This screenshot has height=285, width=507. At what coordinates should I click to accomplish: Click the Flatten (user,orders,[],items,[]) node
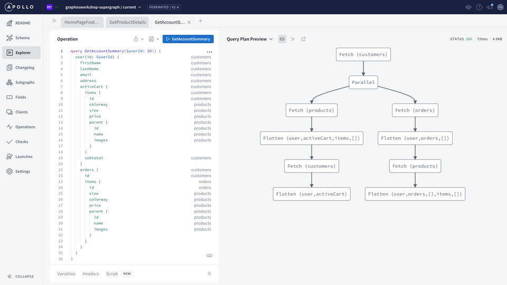(415, 194)
